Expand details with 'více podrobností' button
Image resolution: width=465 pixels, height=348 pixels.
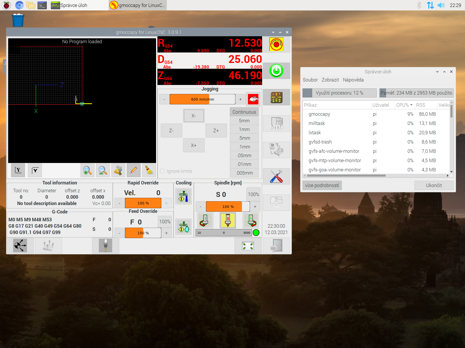click(322, 185)
